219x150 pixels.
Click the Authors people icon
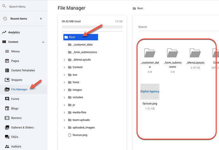pos(7,147)
